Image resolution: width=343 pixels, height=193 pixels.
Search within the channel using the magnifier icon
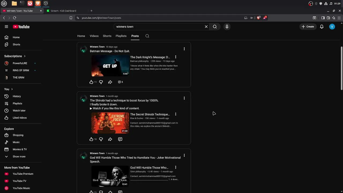147,36
